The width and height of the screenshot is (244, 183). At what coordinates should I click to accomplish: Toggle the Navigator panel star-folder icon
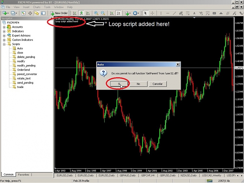[37, 13]
